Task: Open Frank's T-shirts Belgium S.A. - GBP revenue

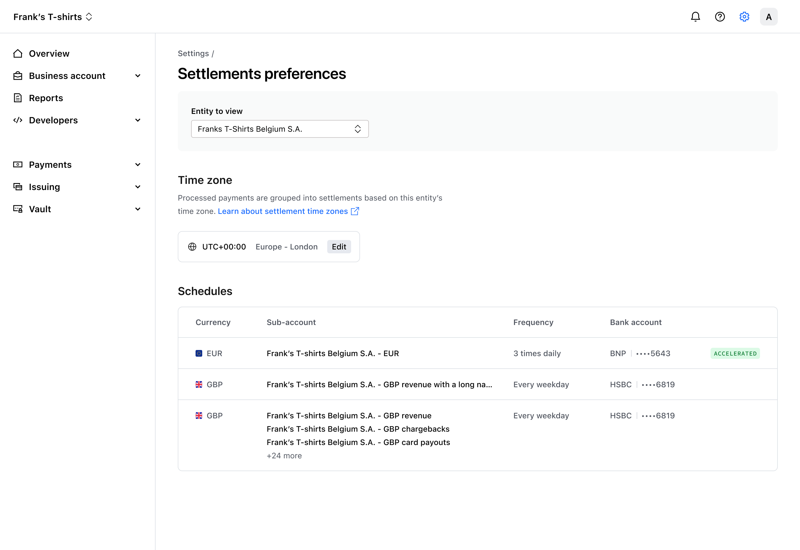Action: pyautogui.click(x=349, y=416)
